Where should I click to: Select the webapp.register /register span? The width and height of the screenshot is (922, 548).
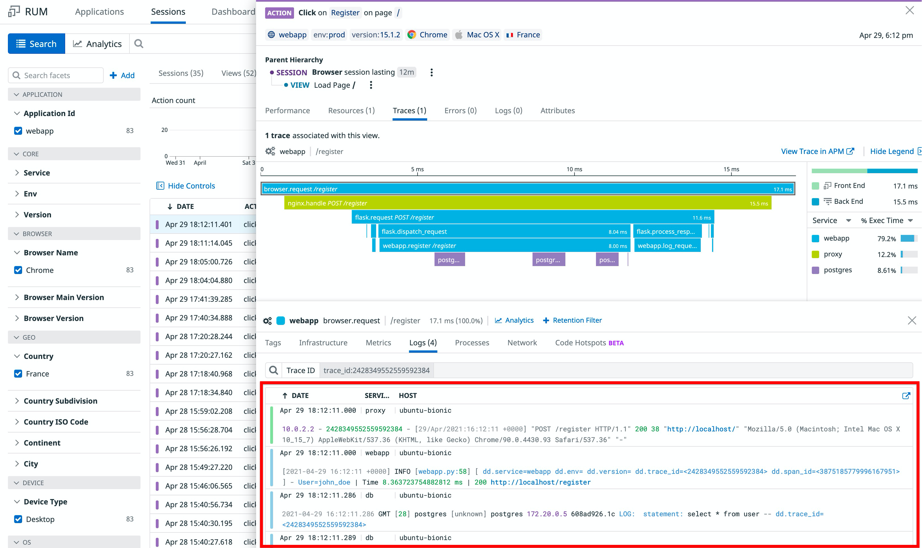(x=504, y=246)
